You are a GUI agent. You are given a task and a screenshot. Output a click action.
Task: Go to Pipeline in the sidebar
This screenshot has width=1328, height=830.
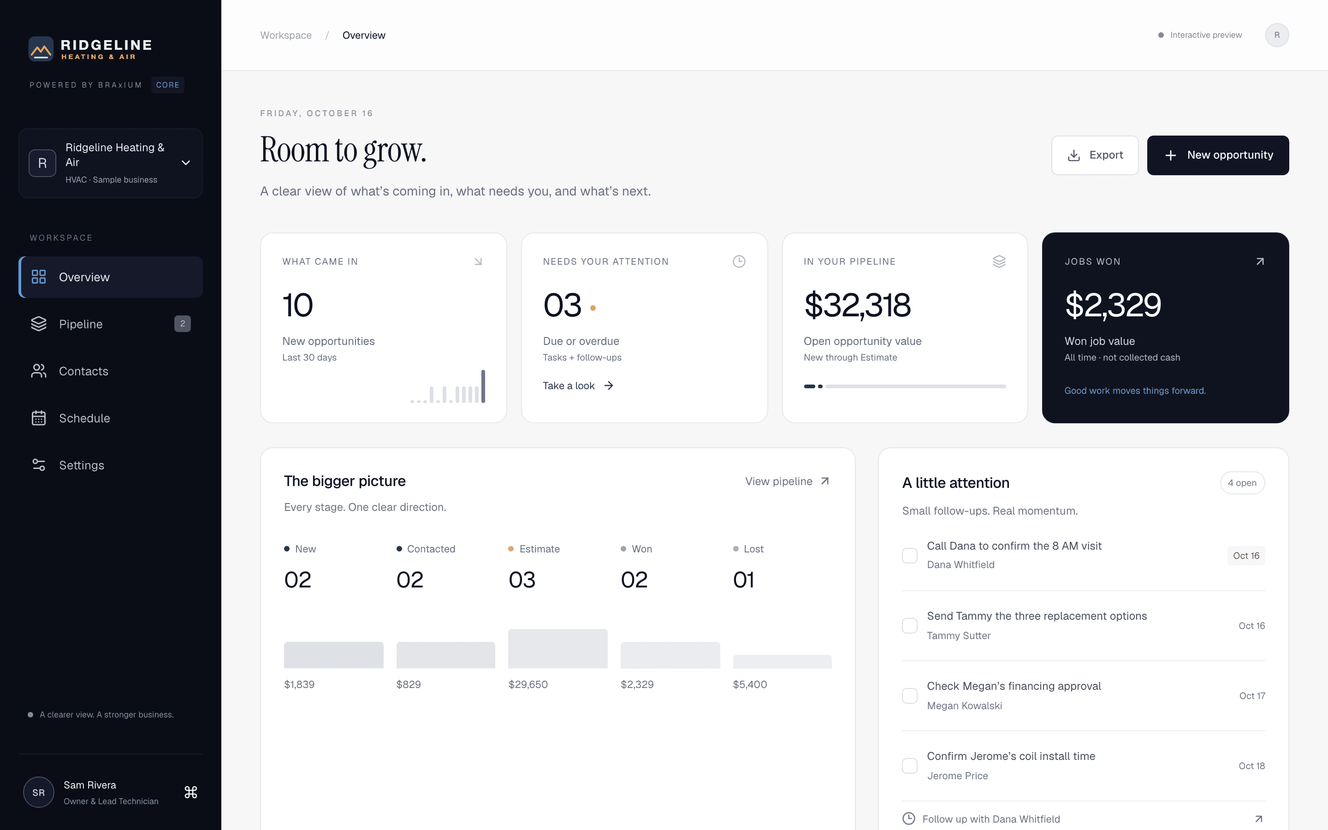[111, 324]
